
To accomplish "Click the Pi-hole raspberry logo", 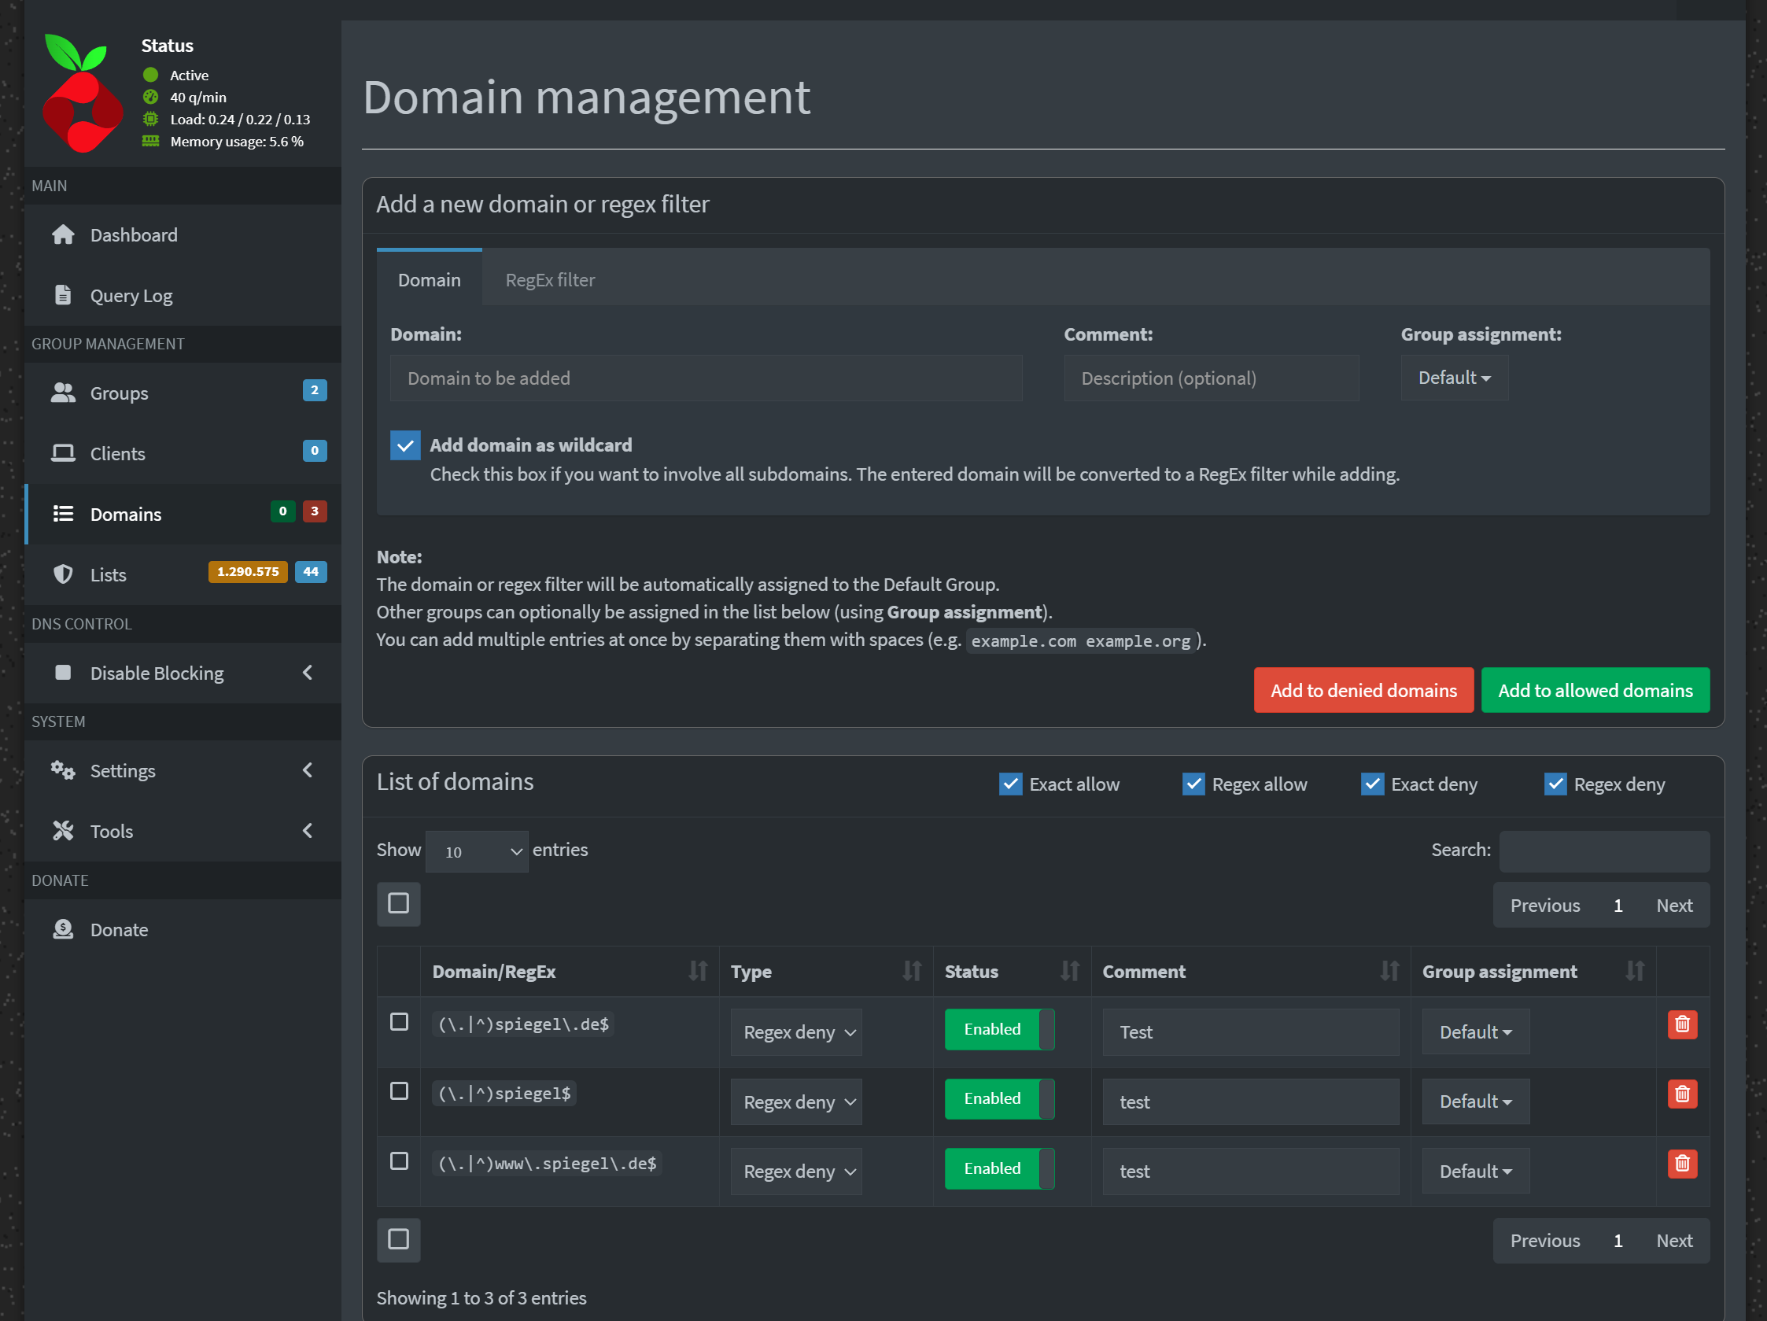I will tap(83, 94).
